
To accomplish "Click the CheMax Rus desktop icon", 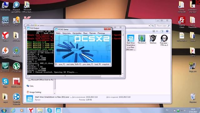I will 5,21.
